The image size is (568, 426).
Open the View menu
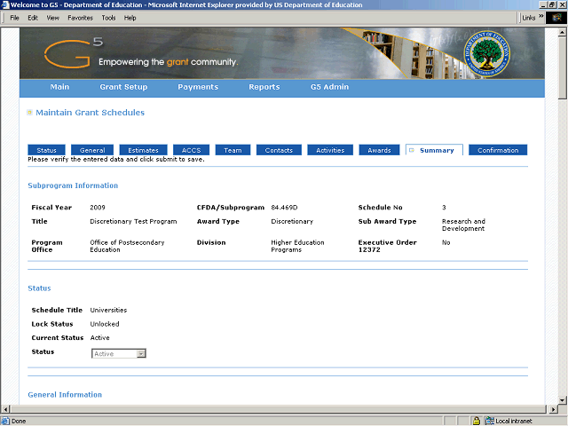click(53, 18)
